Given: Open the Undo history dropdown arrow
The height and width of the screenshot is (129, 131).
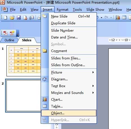Looking at the screenshot, I should point(101,18).
